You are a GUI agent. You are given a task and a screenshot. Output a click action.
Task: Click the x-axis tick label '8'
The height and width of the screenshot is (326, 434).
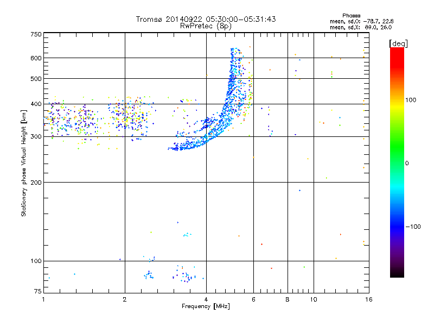(288, 299)
